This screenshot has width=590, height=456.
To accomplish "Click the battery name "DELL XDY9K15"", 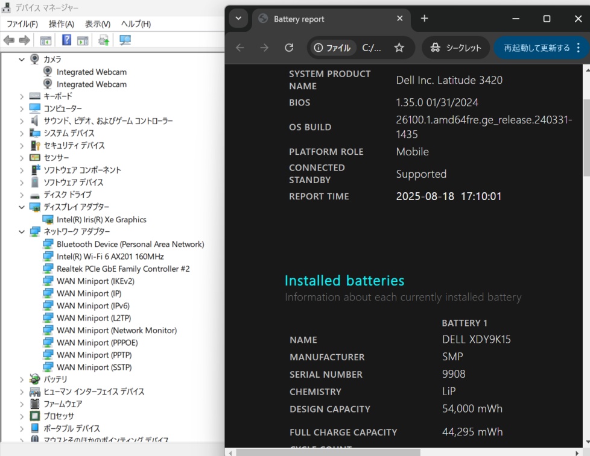I will (477, 340).
